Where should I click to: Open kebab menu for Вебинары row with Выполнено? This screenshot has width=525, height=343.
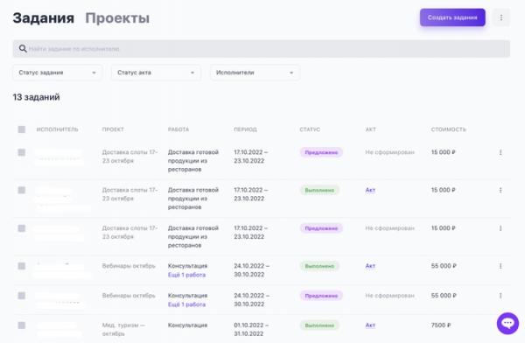(500, 266)
